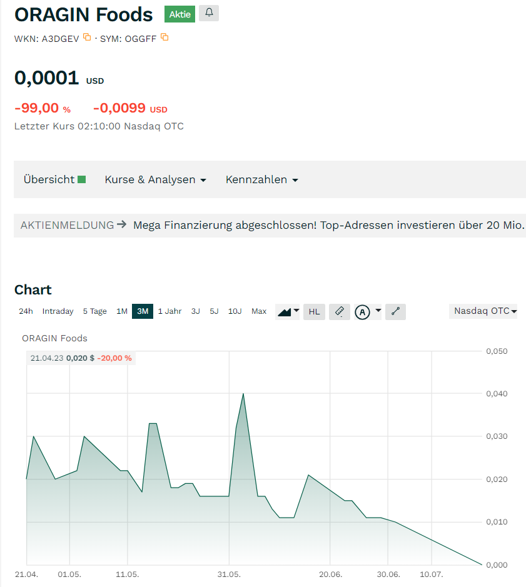Open the chart type area icon
The width and height of the screenshot is (526, 587).
288,311
